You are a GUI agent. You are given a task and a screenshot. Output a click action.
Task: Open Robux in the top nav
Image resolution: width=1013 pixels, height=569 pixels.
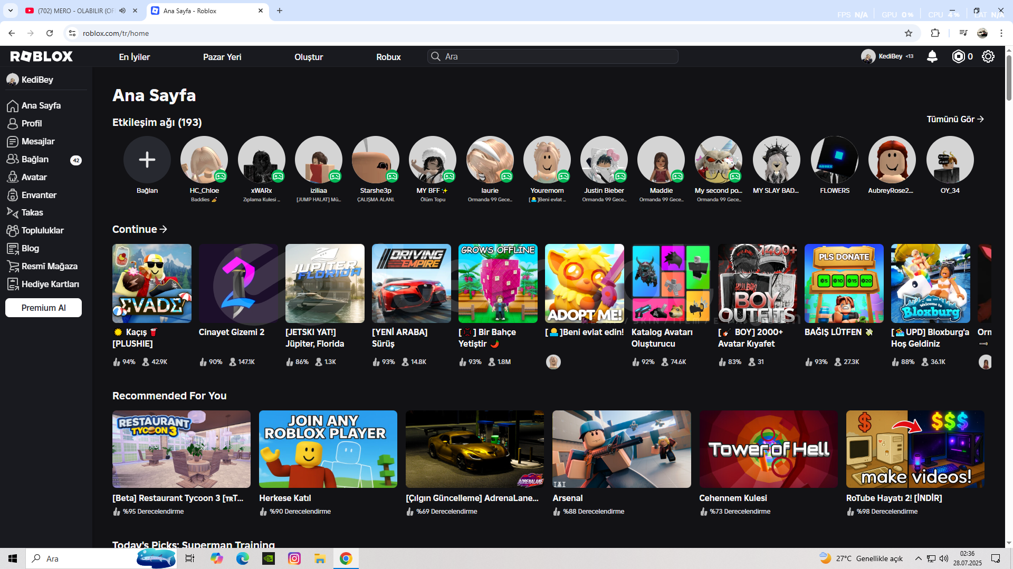click(x=388, y=57)
